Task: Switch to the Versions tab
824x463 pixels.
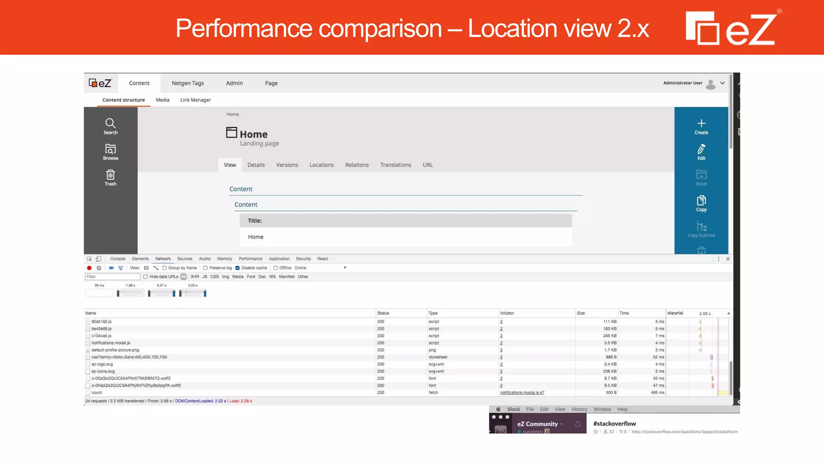Action: click(x=287, y=165)
